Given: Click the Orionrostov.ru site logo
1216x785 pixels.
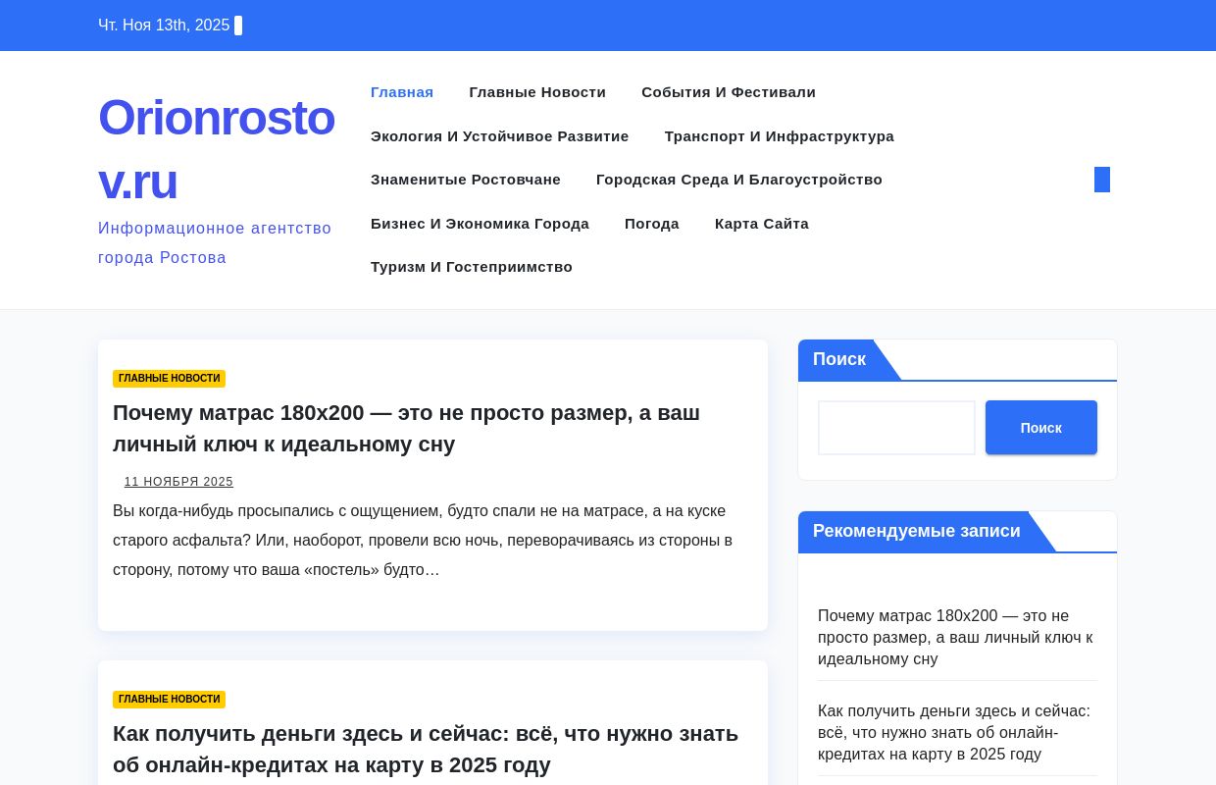Looking at the screenshot, I should (217, 149).
